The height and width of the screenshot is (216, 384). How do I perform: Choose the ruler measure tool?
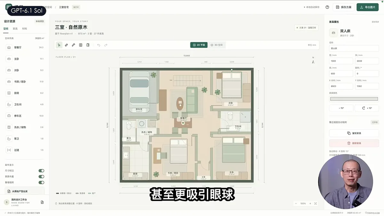(x=66, y=45)
